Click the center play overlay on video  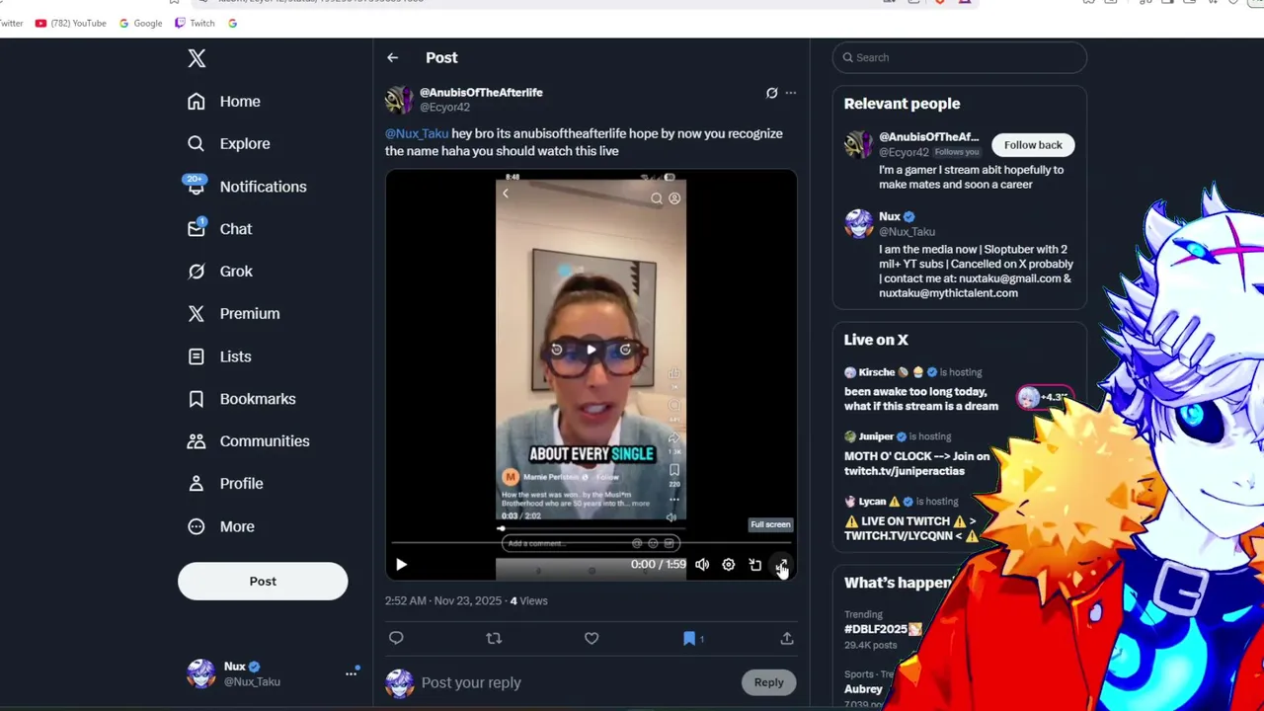point(591,349)
